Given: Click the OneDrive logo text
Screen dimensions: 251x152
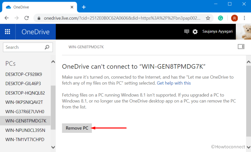Looking at the screenshot, I should [35, 32].
